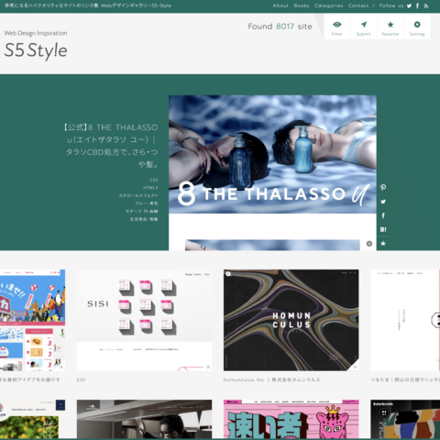Click star on SISI thumbnail corner

[208, 367]
